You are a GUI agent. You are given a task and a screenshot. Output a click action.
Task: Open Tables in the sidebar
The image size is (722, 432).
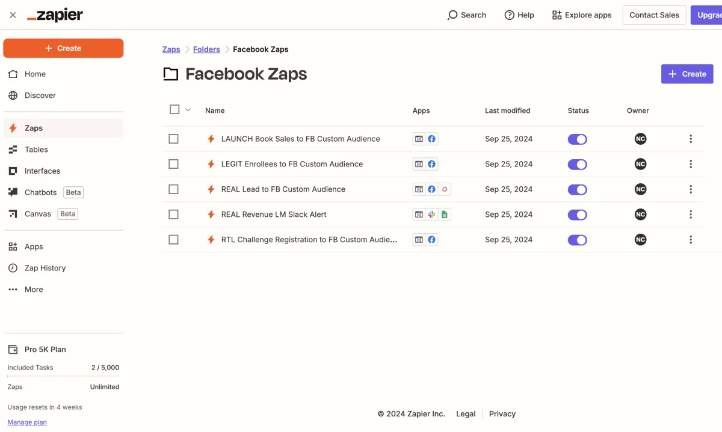63,150
